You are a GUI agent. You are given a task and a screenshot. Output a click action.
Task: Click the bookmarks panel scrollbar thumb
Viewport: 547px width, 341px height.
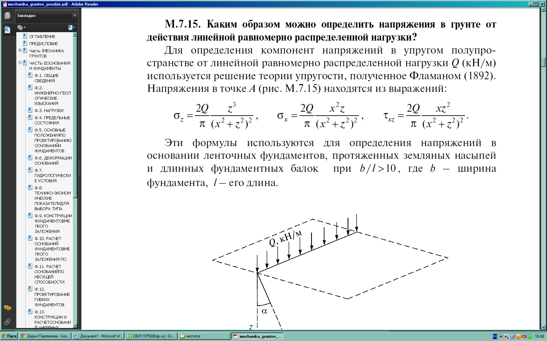tap(75, 117)
